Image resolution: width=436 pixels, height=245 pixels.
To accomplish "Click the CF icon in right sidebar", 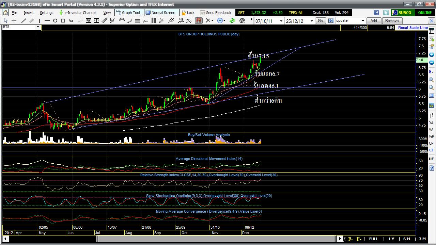I will pyautogui.click(x=431, y=150).
